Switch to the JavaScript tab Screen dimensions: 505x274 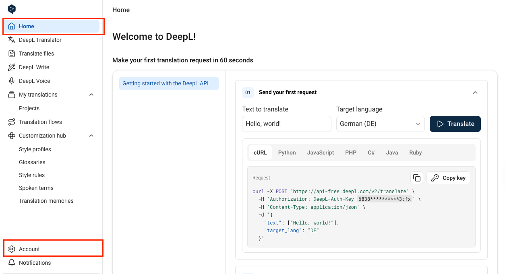pos(321,152)
